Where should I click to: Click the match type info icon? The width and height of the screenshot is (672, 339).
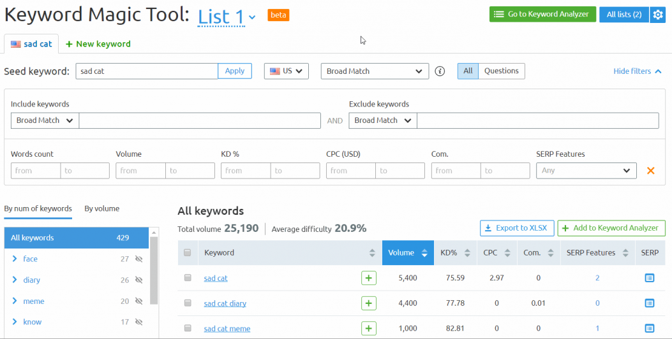440,71
